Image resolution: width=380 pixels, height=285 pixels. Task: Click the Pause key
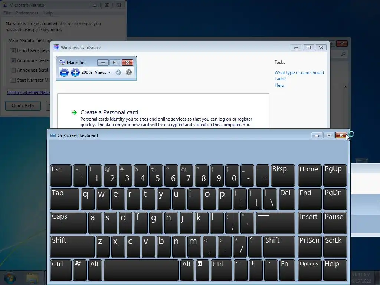tap(335, 223)
